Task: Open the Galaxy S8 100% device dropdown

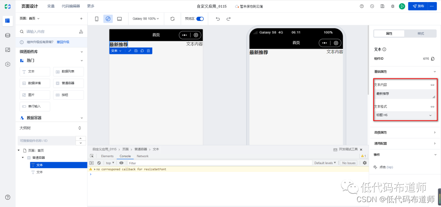Action: (x=146, y=19)
